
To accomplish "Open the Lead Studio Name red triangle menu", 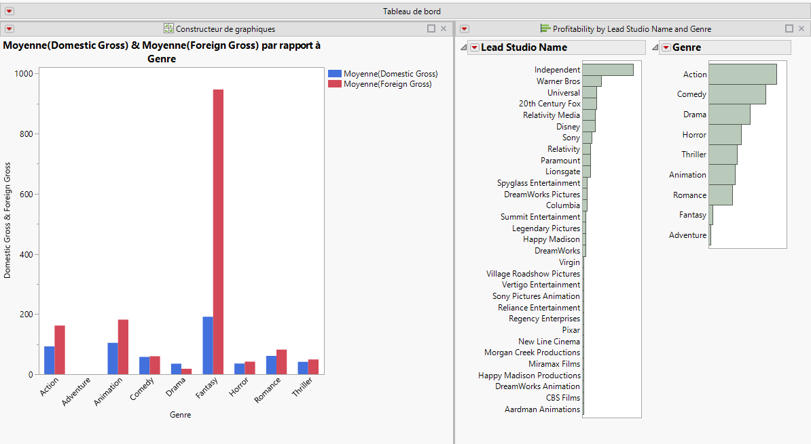I will click(x=474, y=47).
